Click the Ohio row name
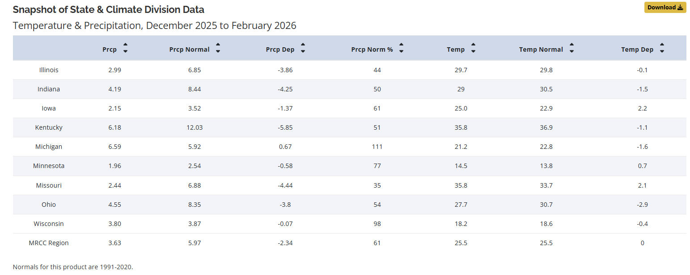 pyautogui.click(x=49, y=205)
